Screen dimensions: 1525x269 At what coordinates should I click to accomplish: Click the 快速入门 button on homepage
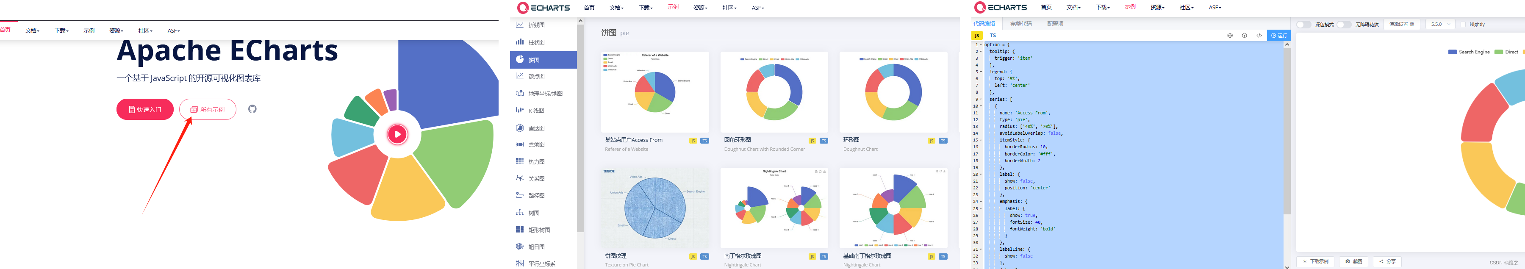[x=145, y=110]
